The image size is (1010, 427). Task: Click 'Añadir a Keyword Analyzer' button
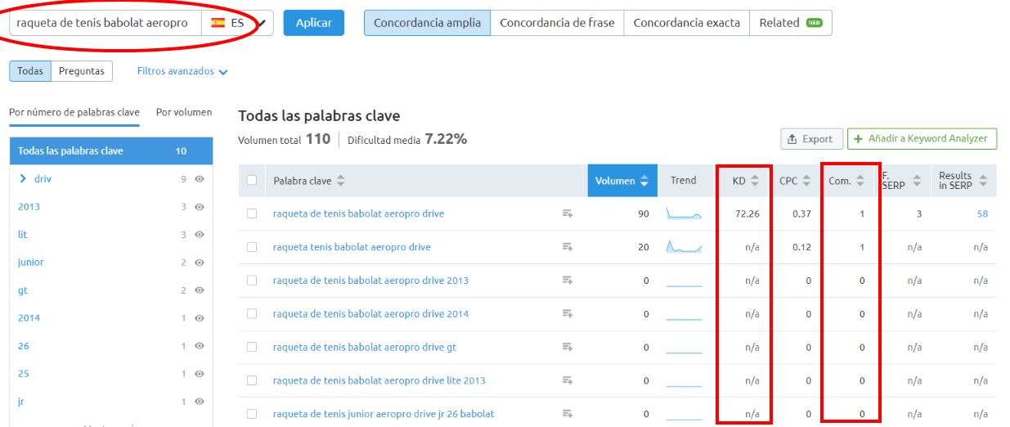(x=922, y=139)
